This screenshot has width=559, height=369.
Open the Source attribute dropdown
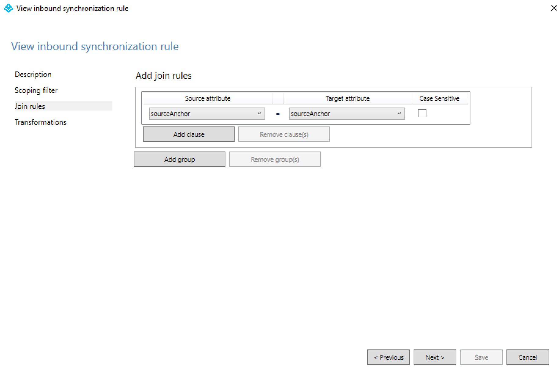click(207, 114)
